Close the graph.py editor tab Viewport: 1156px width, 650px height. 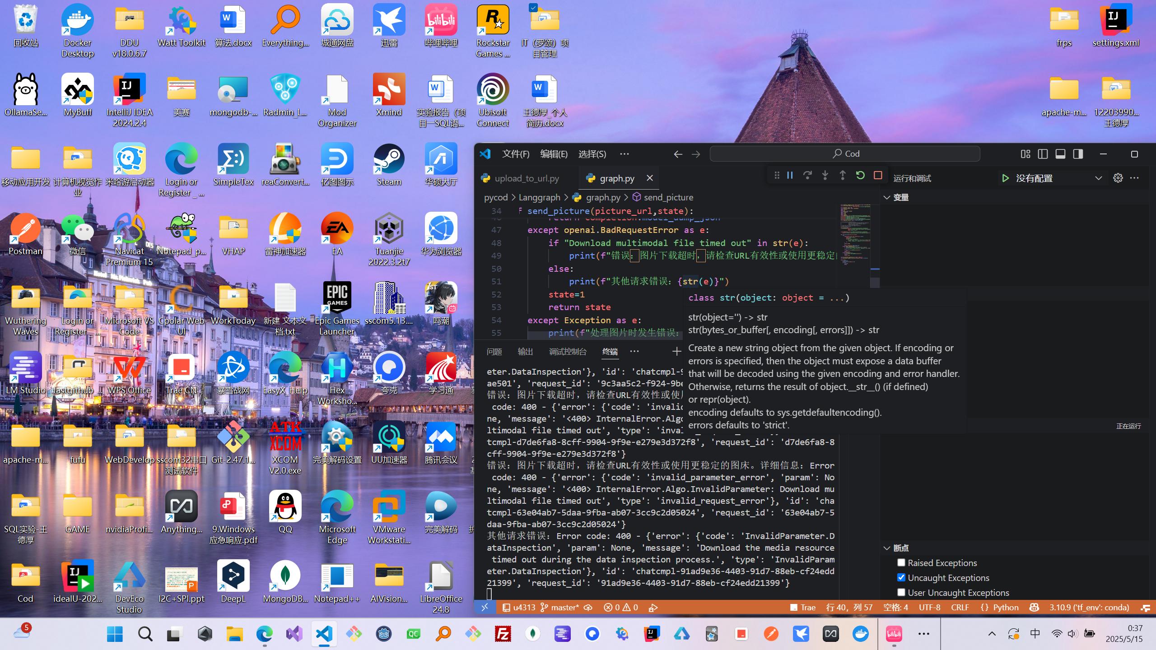650,178
